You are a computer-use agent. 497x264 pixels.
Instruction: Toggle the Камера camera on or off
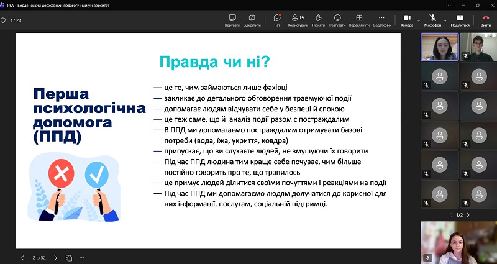tap(407, 20)
